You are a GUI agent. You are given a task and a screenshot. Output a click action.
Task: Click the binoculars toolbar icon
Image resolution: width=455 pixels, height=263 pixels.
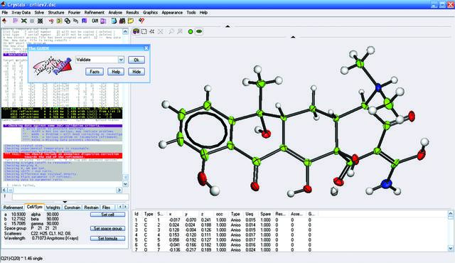[122, 21]
